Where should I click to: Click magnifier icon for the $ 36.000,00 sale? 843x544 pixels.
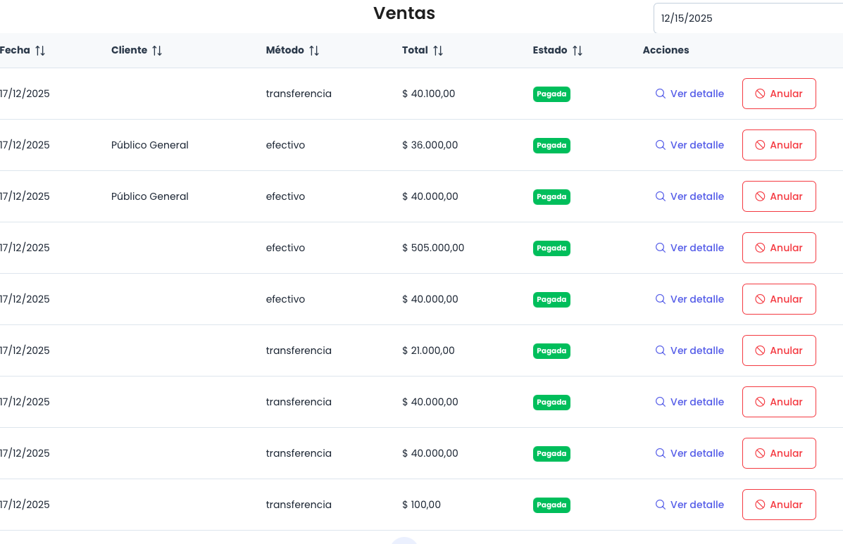pyautogui.click(x=661, y=145)
